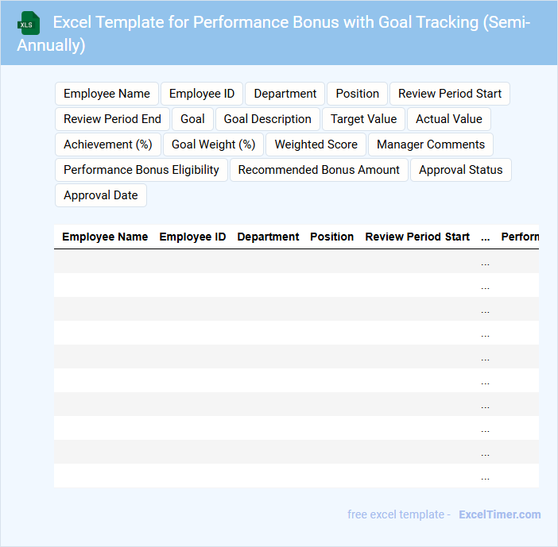Click the Manager Comments tag

431,144
